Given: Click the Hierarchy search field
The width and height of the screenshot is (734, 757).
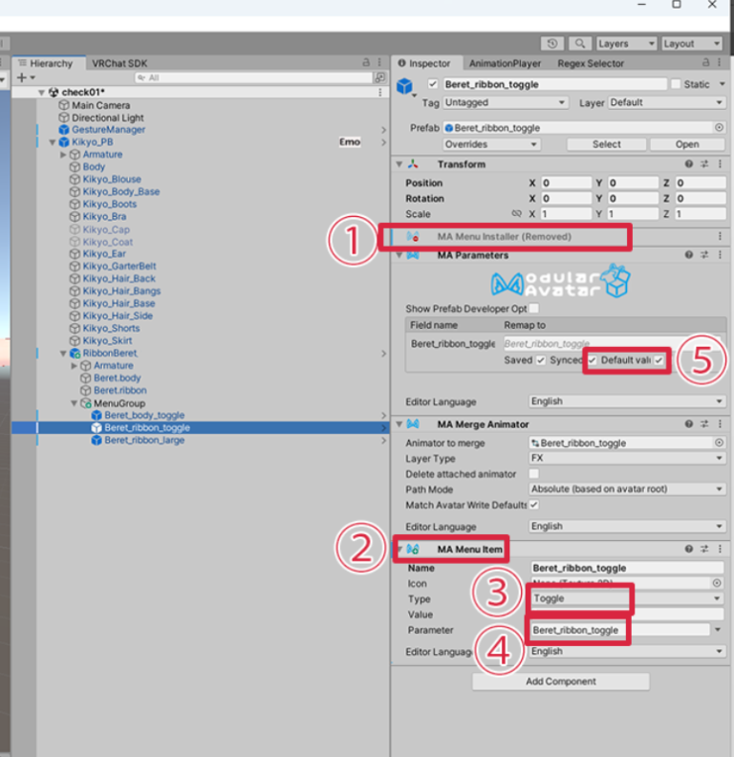Looking at the screenshot, I should click(253, 77).
